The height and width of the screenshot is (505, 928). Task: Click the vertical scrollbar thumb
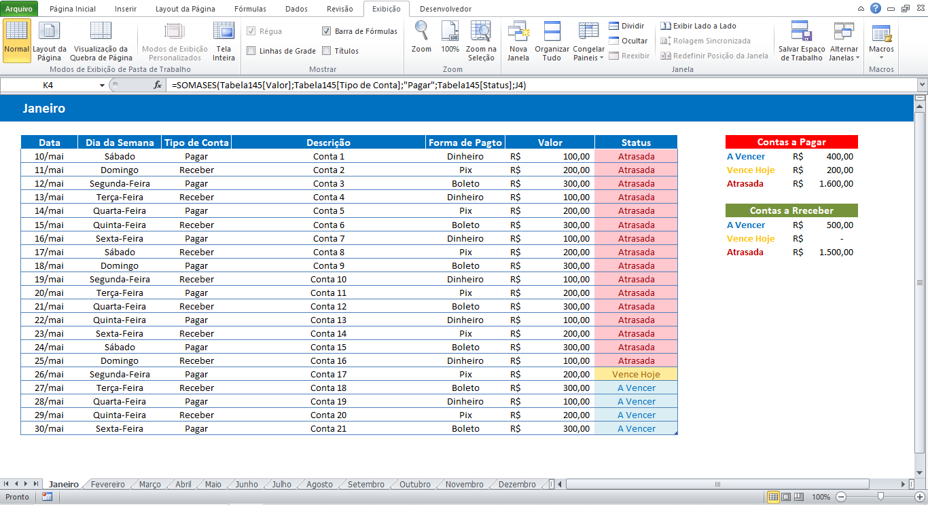pos(921,282)
